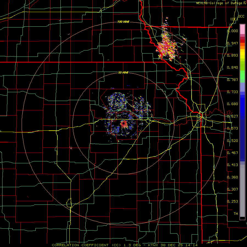Click the 0.307 scale value
This screenshot has width=247, height=247.
[232, 189]
